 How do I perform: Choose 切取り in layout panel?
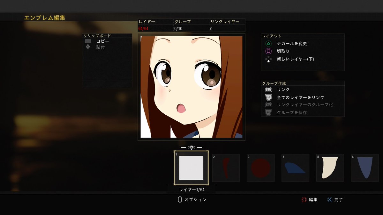coord(283,51)
